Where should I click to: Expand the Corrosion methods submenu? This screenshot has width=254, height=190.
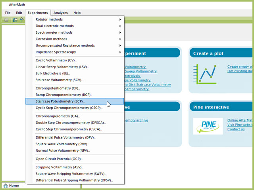pyautogui.click(x=75, y=39)
